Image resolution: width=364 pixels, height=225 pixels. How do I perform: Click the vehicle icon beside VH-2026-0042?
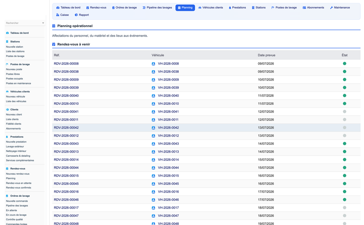point(153,128)
